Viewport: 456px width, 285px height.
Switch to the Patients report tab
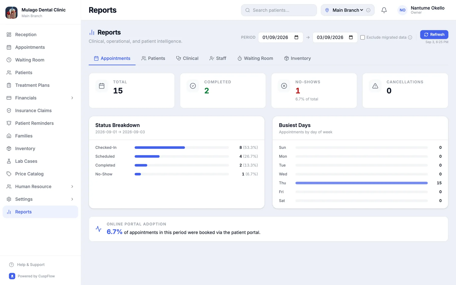click(x=153, y=58)
